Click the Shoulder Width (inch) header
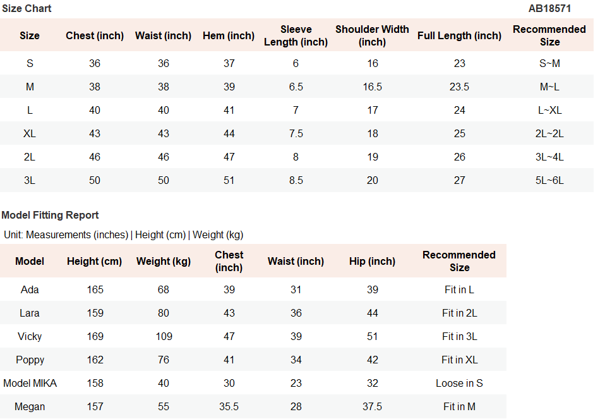Image resolution: width=605 pixels, height=419 pixels. (x=372, y=35)
